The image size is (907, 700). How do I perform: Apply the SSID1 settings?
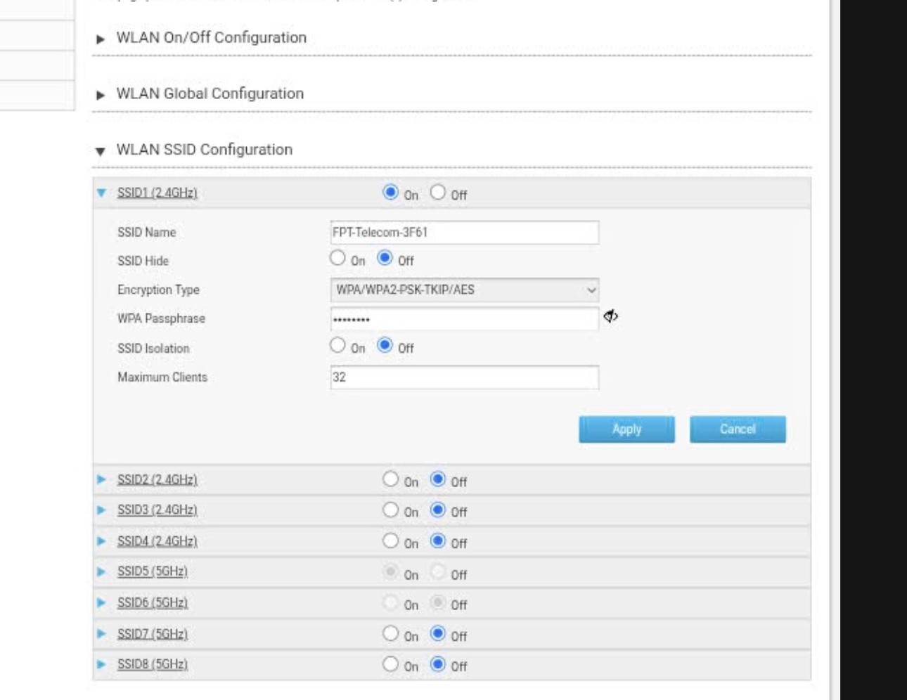(x=626, y=429)
